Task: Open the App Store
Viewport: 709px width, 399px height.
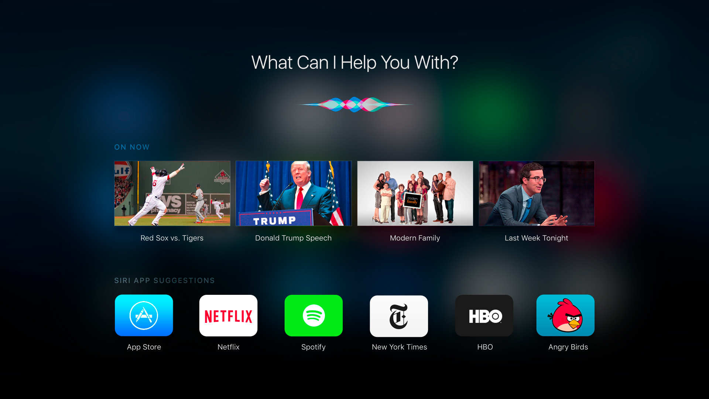Action: pos(144,316)
